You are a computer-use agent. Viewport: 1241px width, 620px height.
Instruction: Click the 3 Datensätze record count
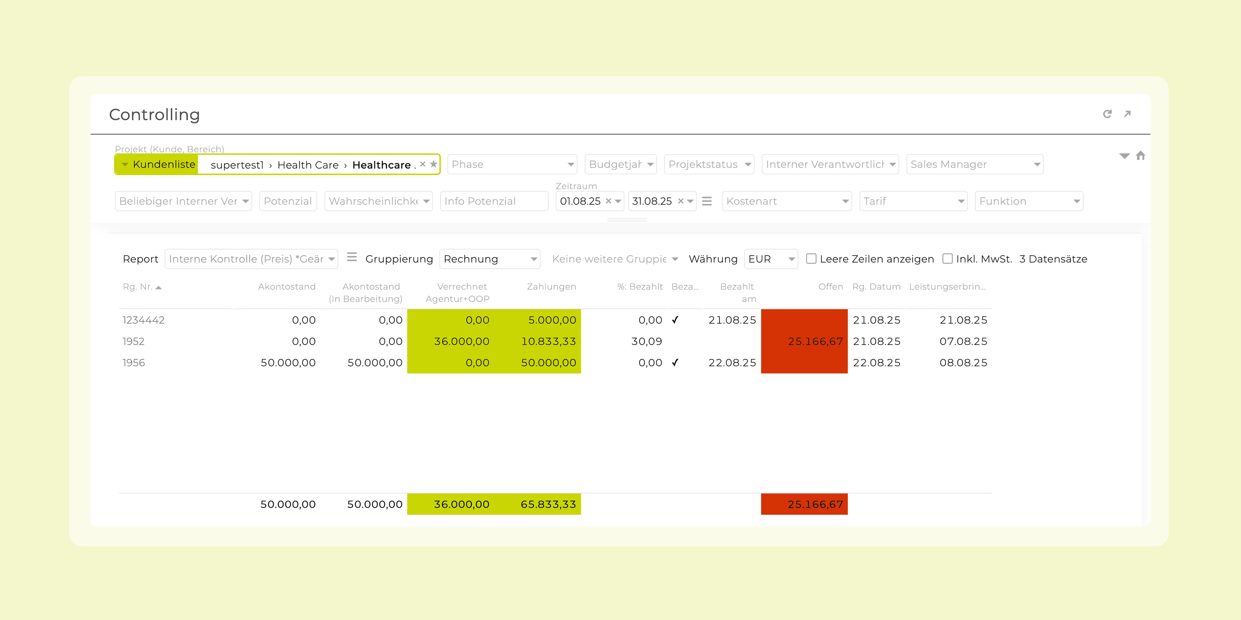(1053, 259)
